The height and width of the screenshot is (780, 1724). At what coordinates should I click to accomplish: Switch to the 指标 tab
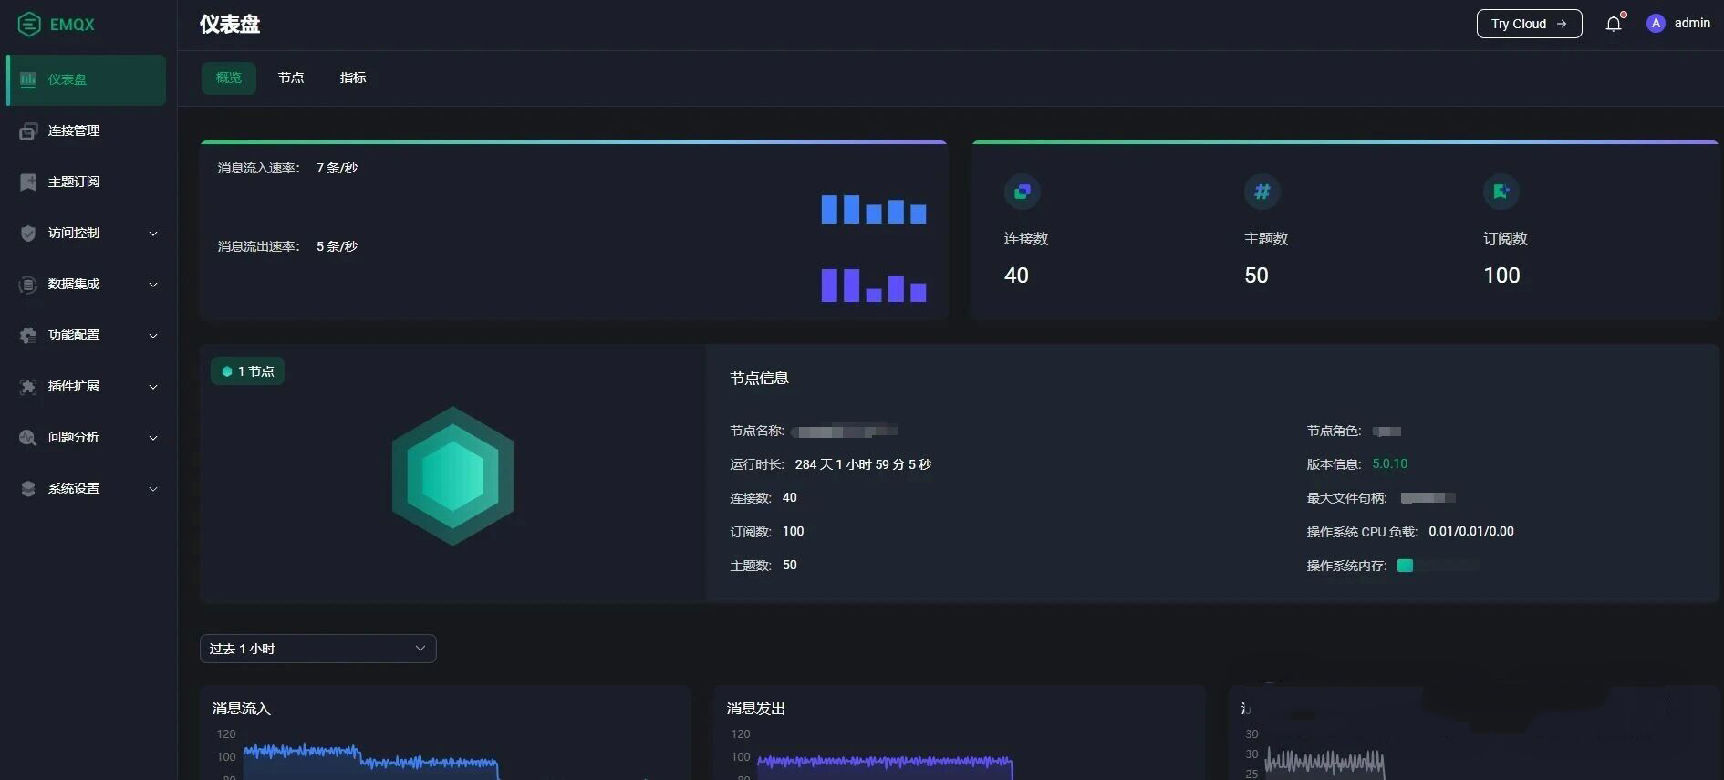353,78
